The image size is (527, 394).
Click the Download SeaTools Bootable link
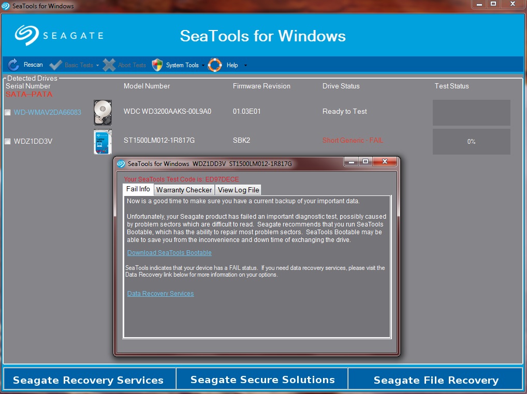169,253
